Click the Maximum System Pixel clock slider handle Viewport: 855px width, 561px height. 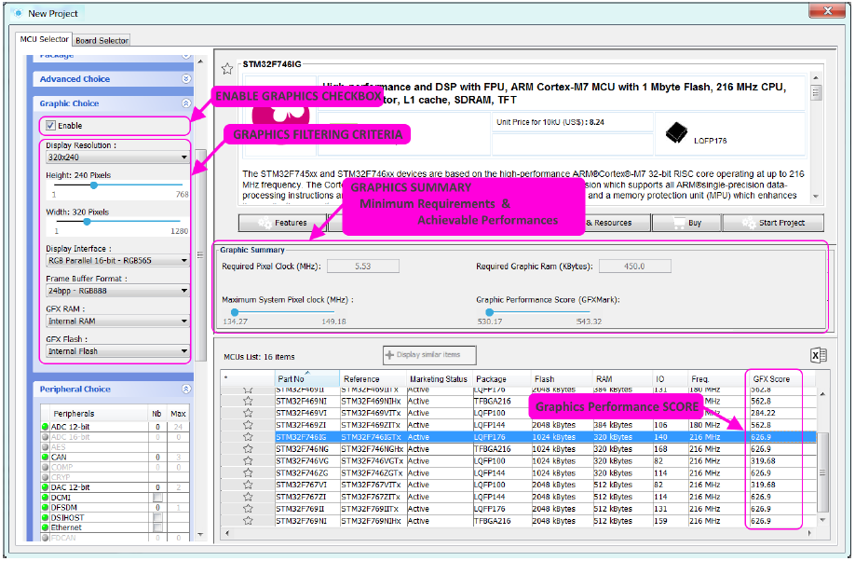[235, 312]
